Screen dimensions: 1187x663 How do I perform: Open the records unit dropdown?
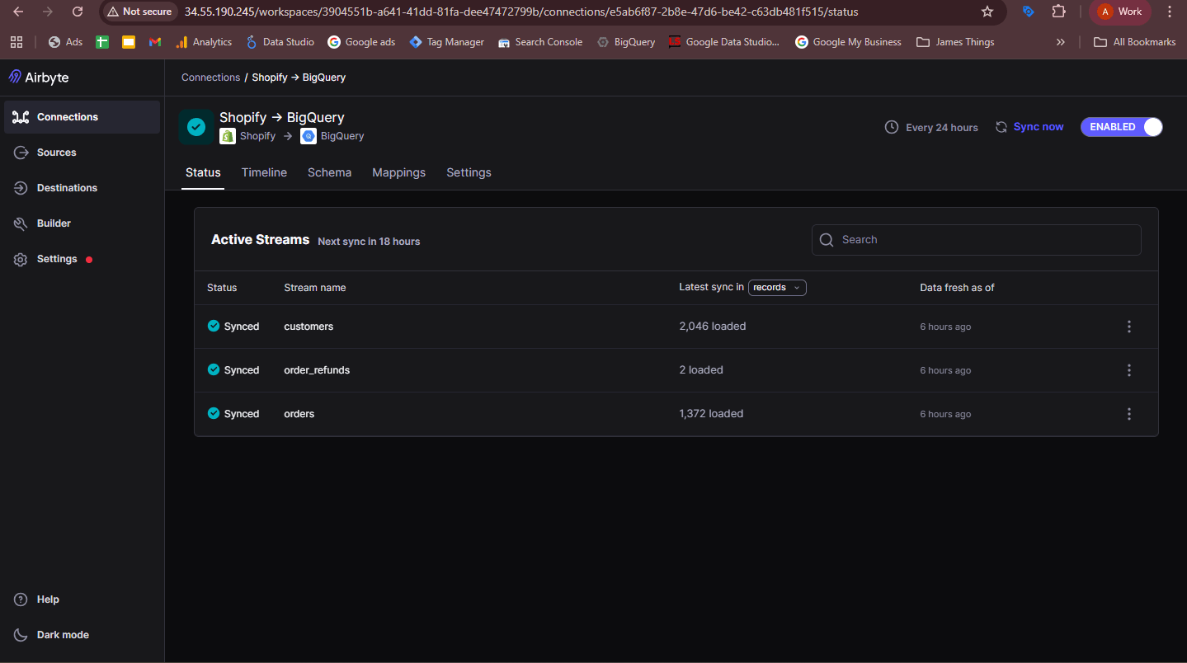coord(777,287)
